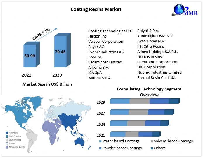Click Arkema S.A. company name
The height and width of the screenshot is (158, 203).
tap(99, 67)
